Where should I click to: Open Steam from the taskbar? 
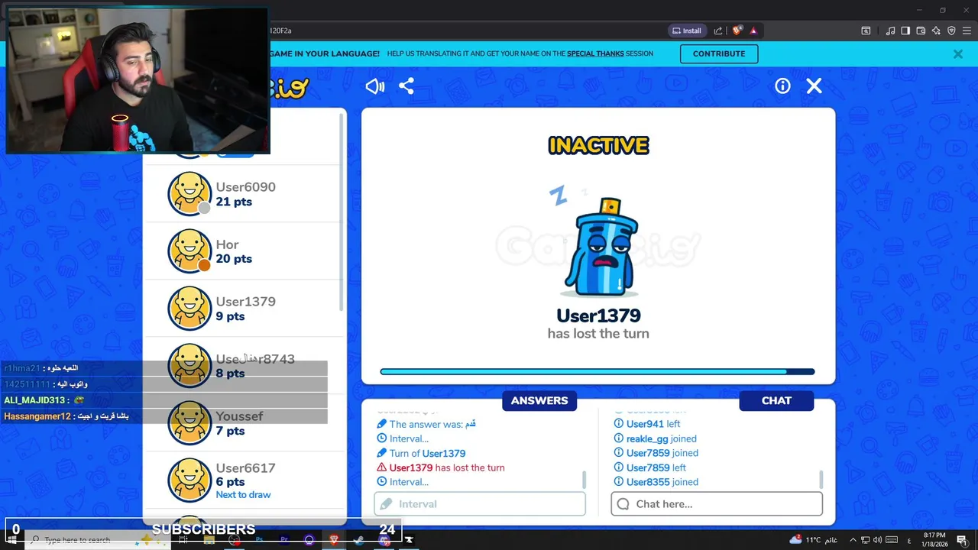coord(358,540)
